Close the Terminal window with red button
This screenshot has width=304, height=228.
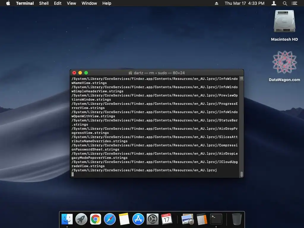74,73
